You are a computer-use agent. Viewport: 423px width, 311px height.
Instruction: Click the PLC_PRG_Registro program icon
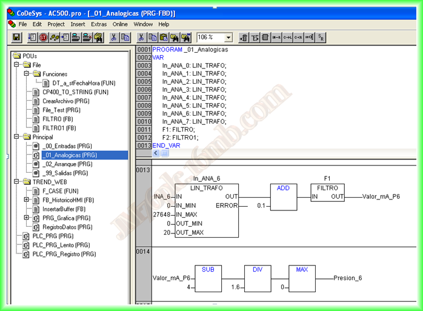26,254
